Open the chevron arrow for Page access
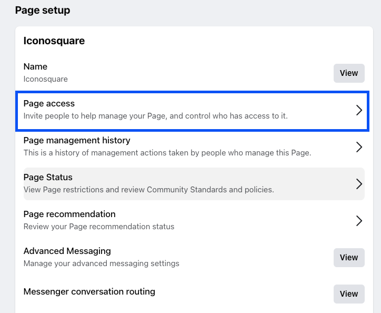Viewport: 381px width, 313px height. point(359,110)
